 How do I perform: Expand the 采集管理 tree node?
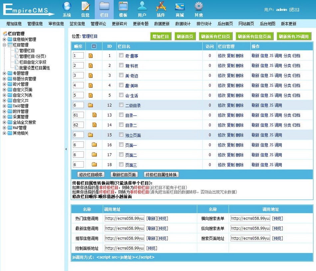coord(4,117)
